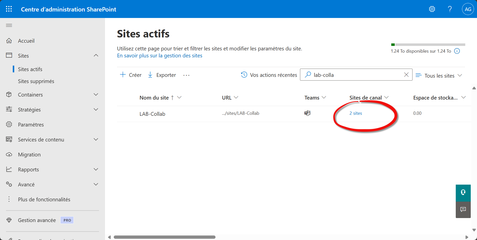Clear the search box with X
This screenshot has width=477, height=240.
click(406, 75)
